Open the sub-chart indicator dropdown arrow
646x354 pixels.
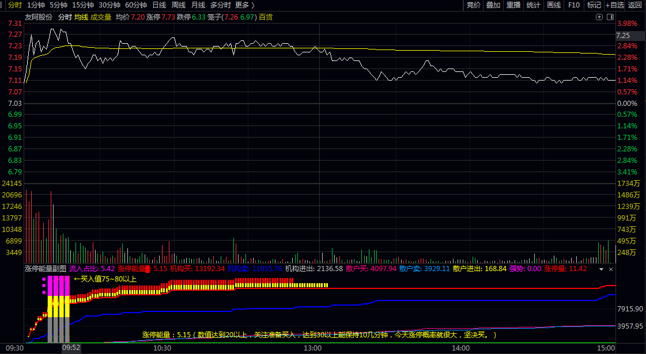pos(602,269)
